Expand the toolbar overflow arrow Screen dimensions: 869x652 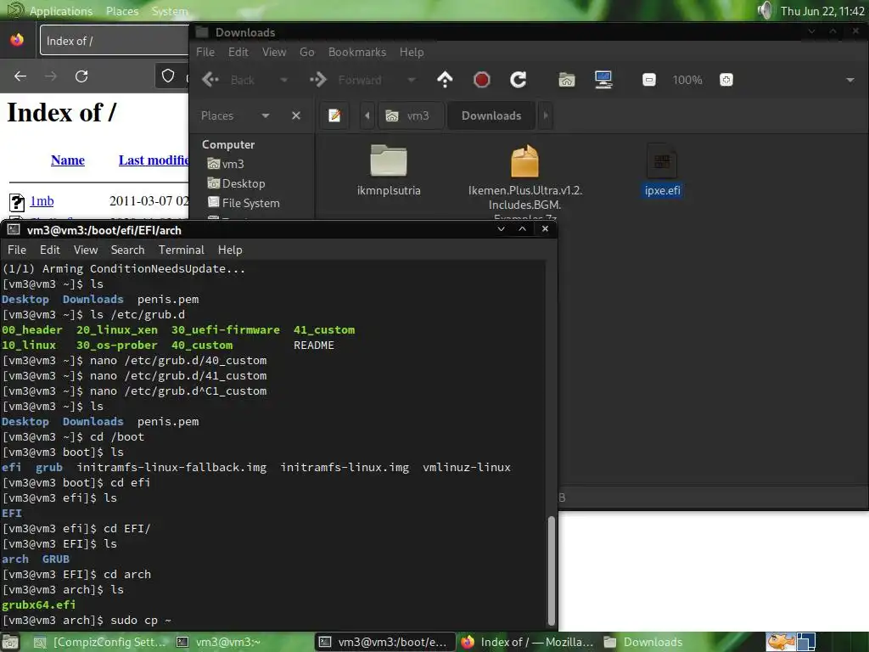[849, 80]
